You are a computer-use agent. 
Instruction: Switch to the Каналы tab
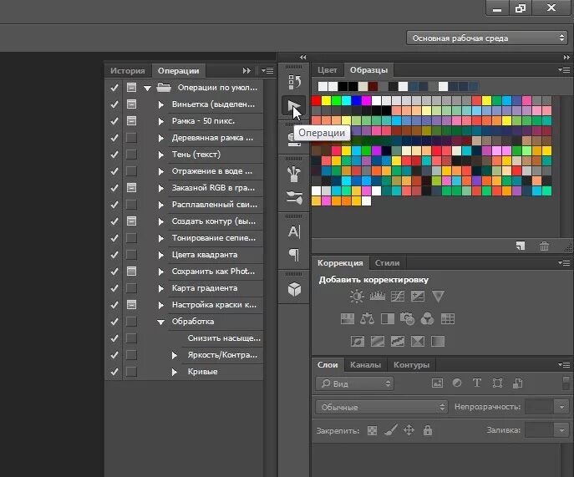pyautogui.click(x=365, y=364)
